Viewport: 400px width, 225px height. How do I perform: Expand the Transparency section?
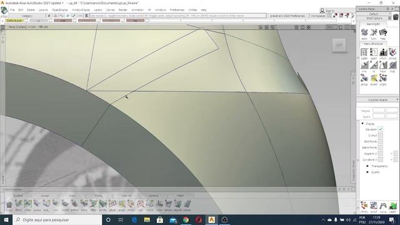pyautogui.click(x=367, y=166)
